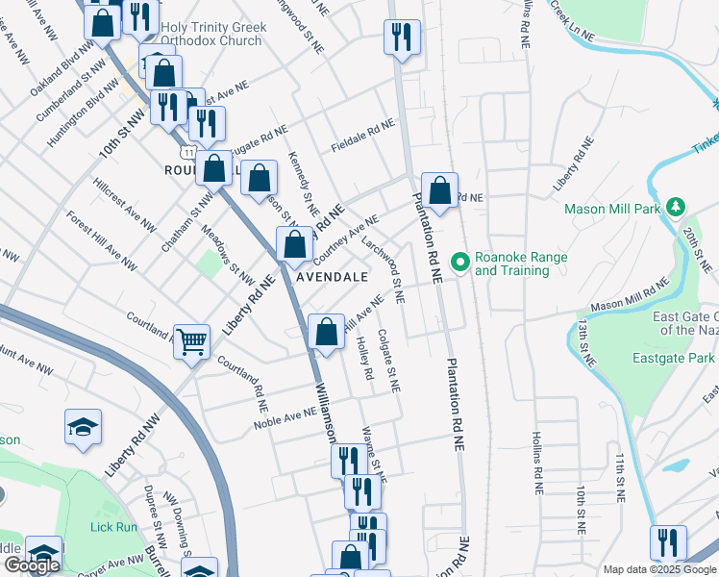Select shopping bag marker near Huntington Blvd NW
The width and height of the screenshot is (719, 577).
point(163,73)
